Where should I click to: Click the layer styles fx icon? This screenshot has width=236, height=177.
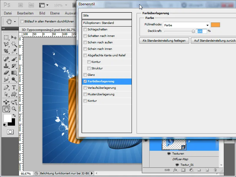(x=175, y=170)
